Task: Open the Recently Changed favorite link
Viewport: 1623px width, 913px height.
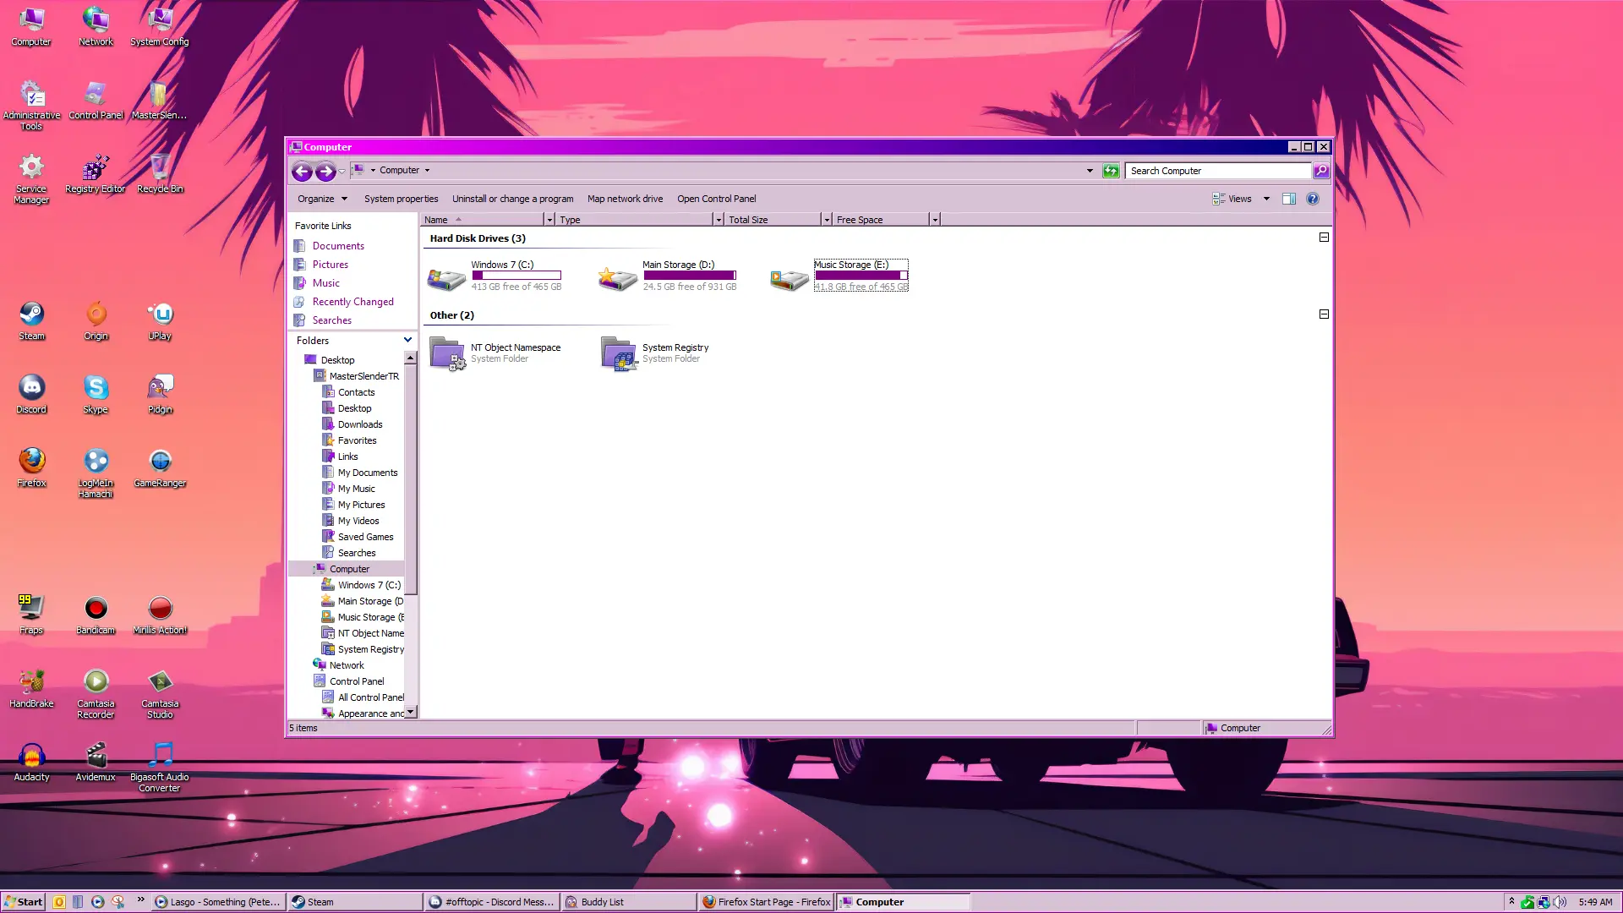Action: click(352, 302)
